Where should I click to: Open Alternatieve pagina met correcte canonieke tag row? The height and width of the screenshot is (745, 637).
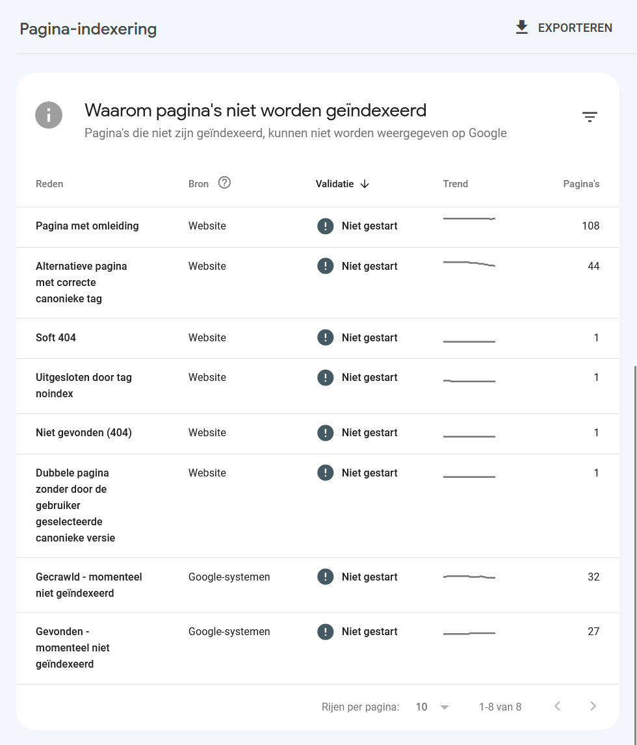coord(318,283)
